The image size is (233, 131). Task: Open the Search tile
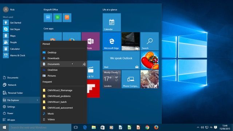click(x=150, y=41)
